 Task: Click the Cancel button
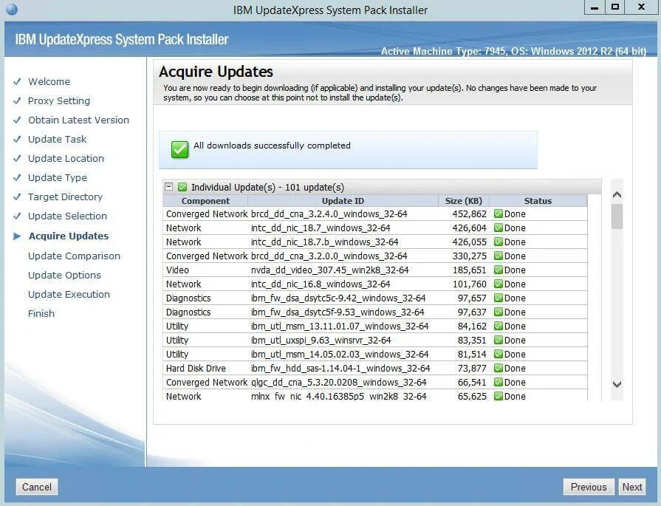[x=37, y=487]
